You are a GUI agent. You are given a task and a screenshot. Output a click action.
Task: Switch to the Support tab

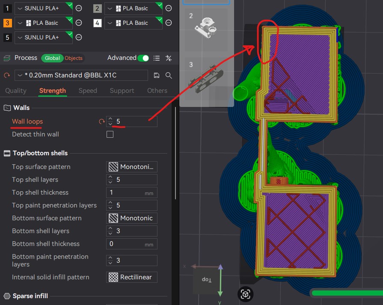122,91
